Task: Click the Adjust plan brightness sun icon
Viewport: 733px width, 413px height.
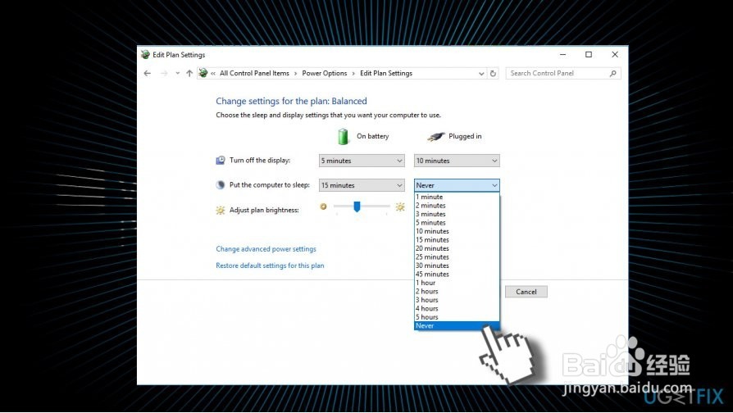Action: pos(221,211)
